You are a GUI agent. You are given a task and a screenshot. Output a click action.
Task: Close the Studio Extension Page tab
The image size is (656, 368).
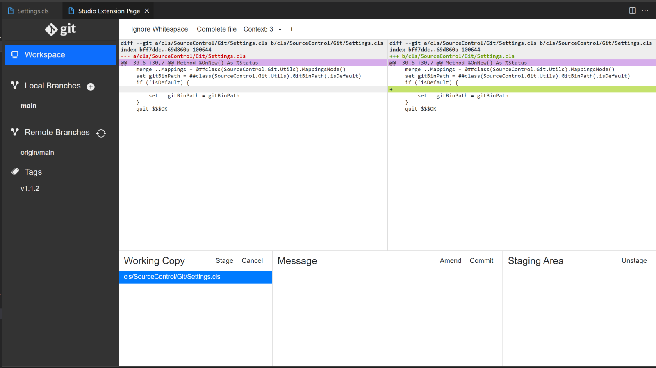(x=147, y=11)
